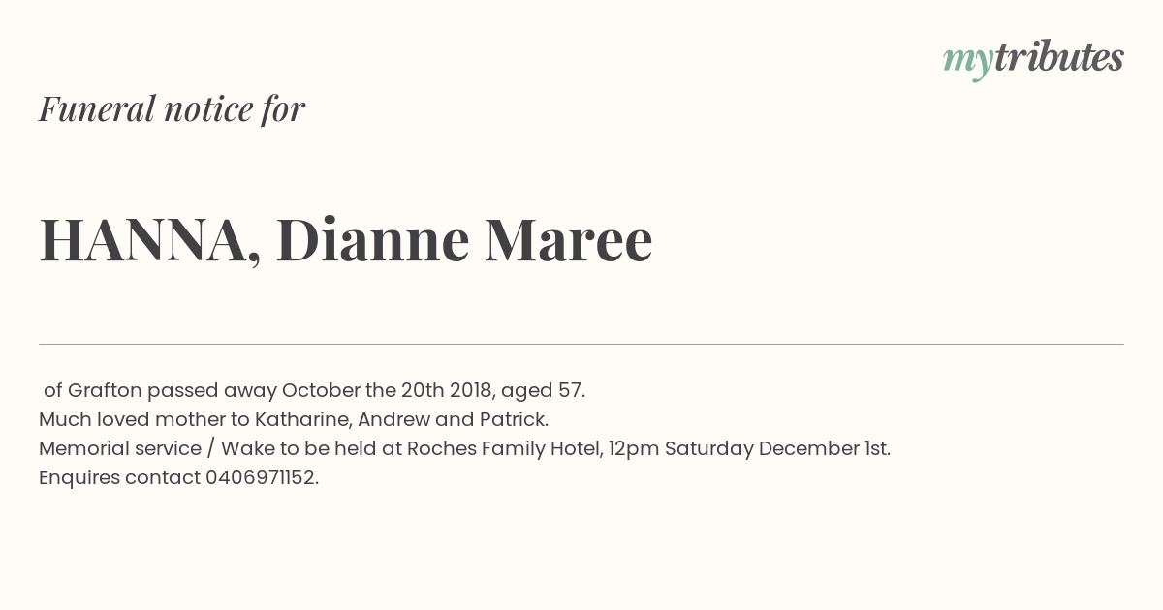This screenshot has width=1163, height=610.
Task: Click the middle name Maree in the title
Action: coord(568,240)
